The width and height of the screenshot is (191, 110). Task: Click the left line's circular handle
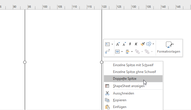coord(25,62)
